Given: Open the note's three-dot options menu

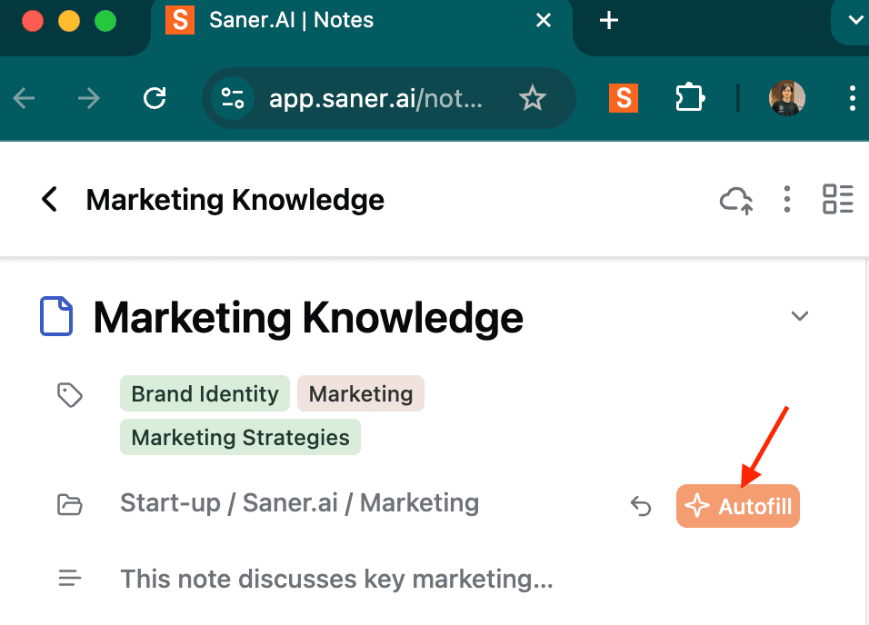Looking at the screenshot, I should point(787,200).
